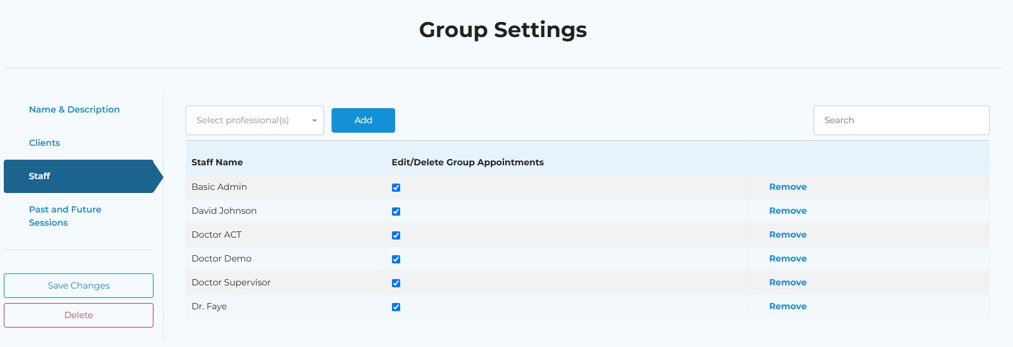Remove David Johnson from staff list
Image resolution: width=1013 pixels, height=347 pixels.
[x=788, y=211]
